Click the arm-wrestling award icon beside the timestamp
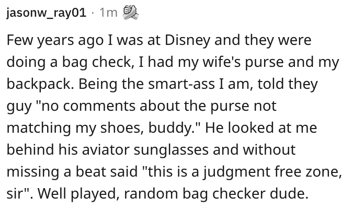Screen dimensions: 364x209 click(x=130, y=13)
